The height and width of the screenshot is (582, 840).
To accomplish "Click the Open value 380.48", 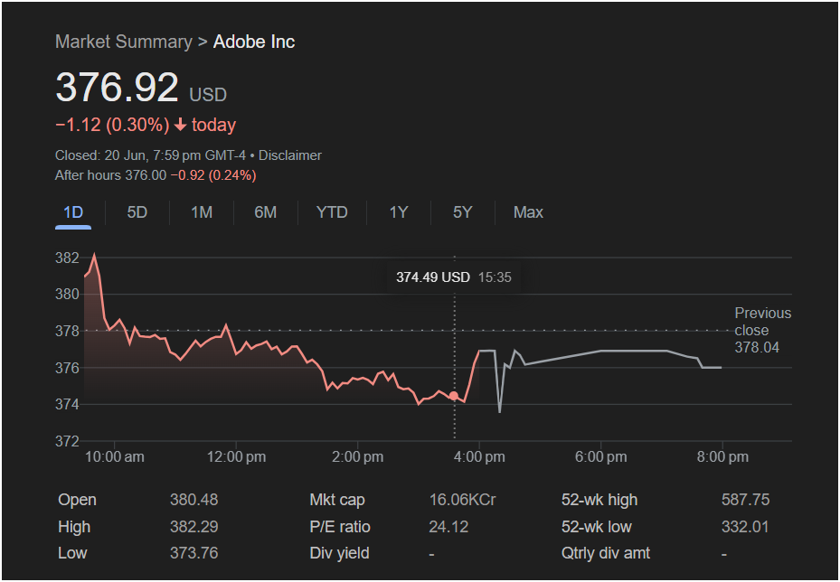I will 193,500.
